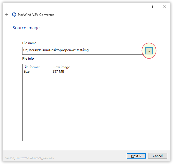173x164 pixels.
Task: Click the back arrow icon
Action: (x=6, y=15)
